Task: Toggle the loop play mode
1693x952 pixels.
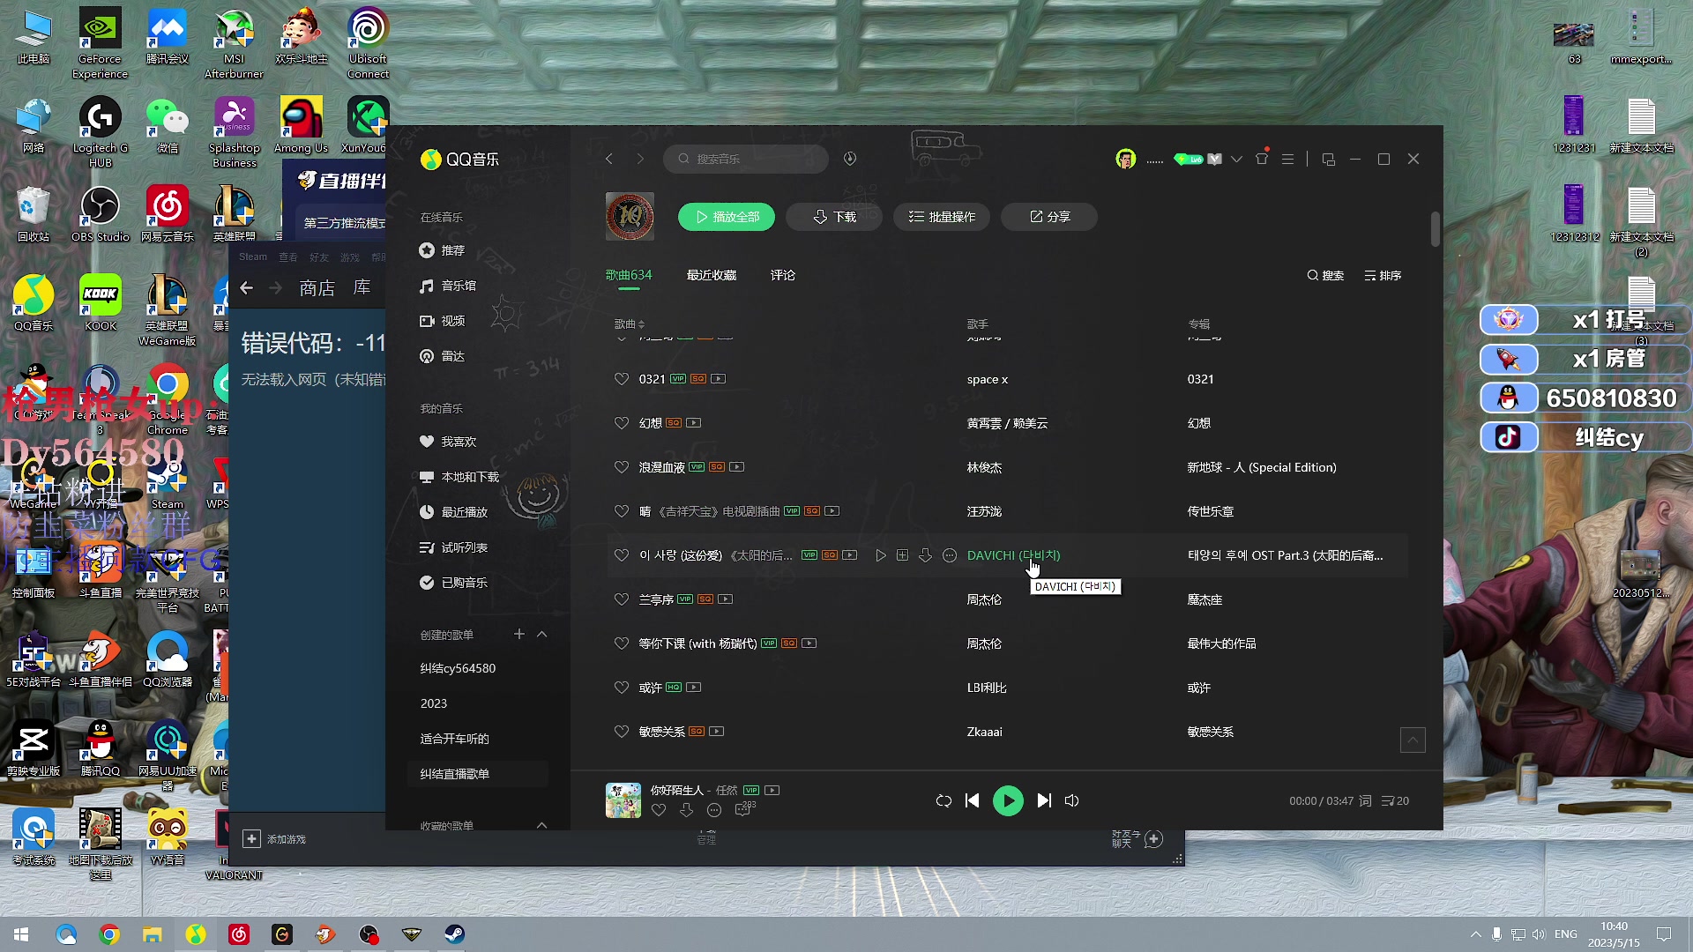Action: 943,800
